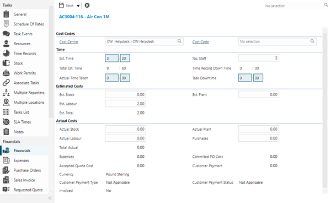
Task: Click the Save disk icon
Action: 61,6
